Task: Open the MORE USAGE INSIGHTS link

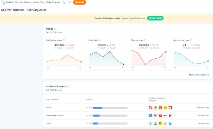Action: click(x=199, y=75)
